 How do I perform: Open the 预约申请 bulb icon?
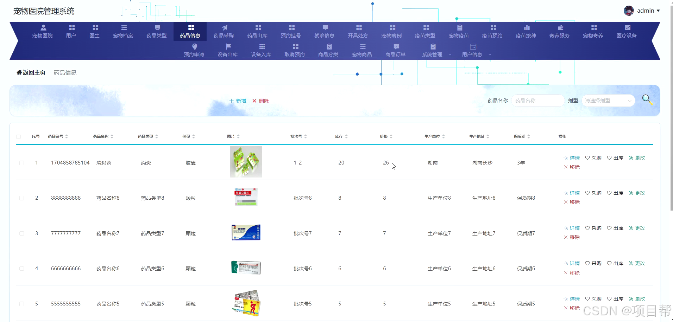click(194, 46)
